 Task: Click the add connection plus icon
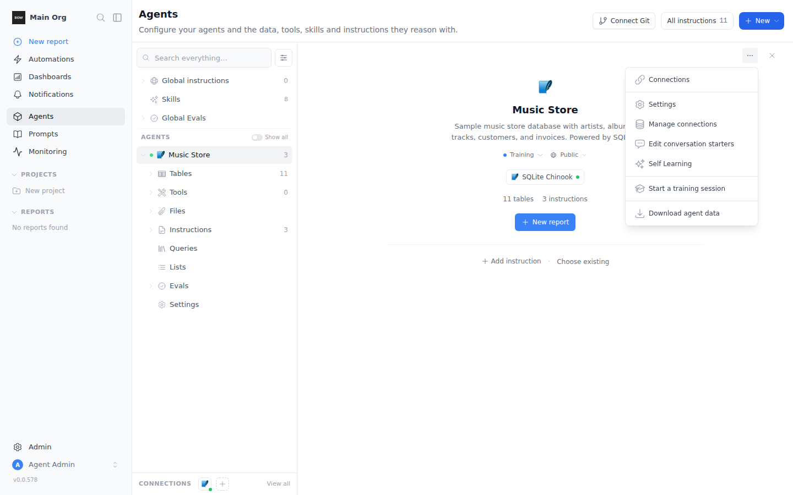(222, 484)
